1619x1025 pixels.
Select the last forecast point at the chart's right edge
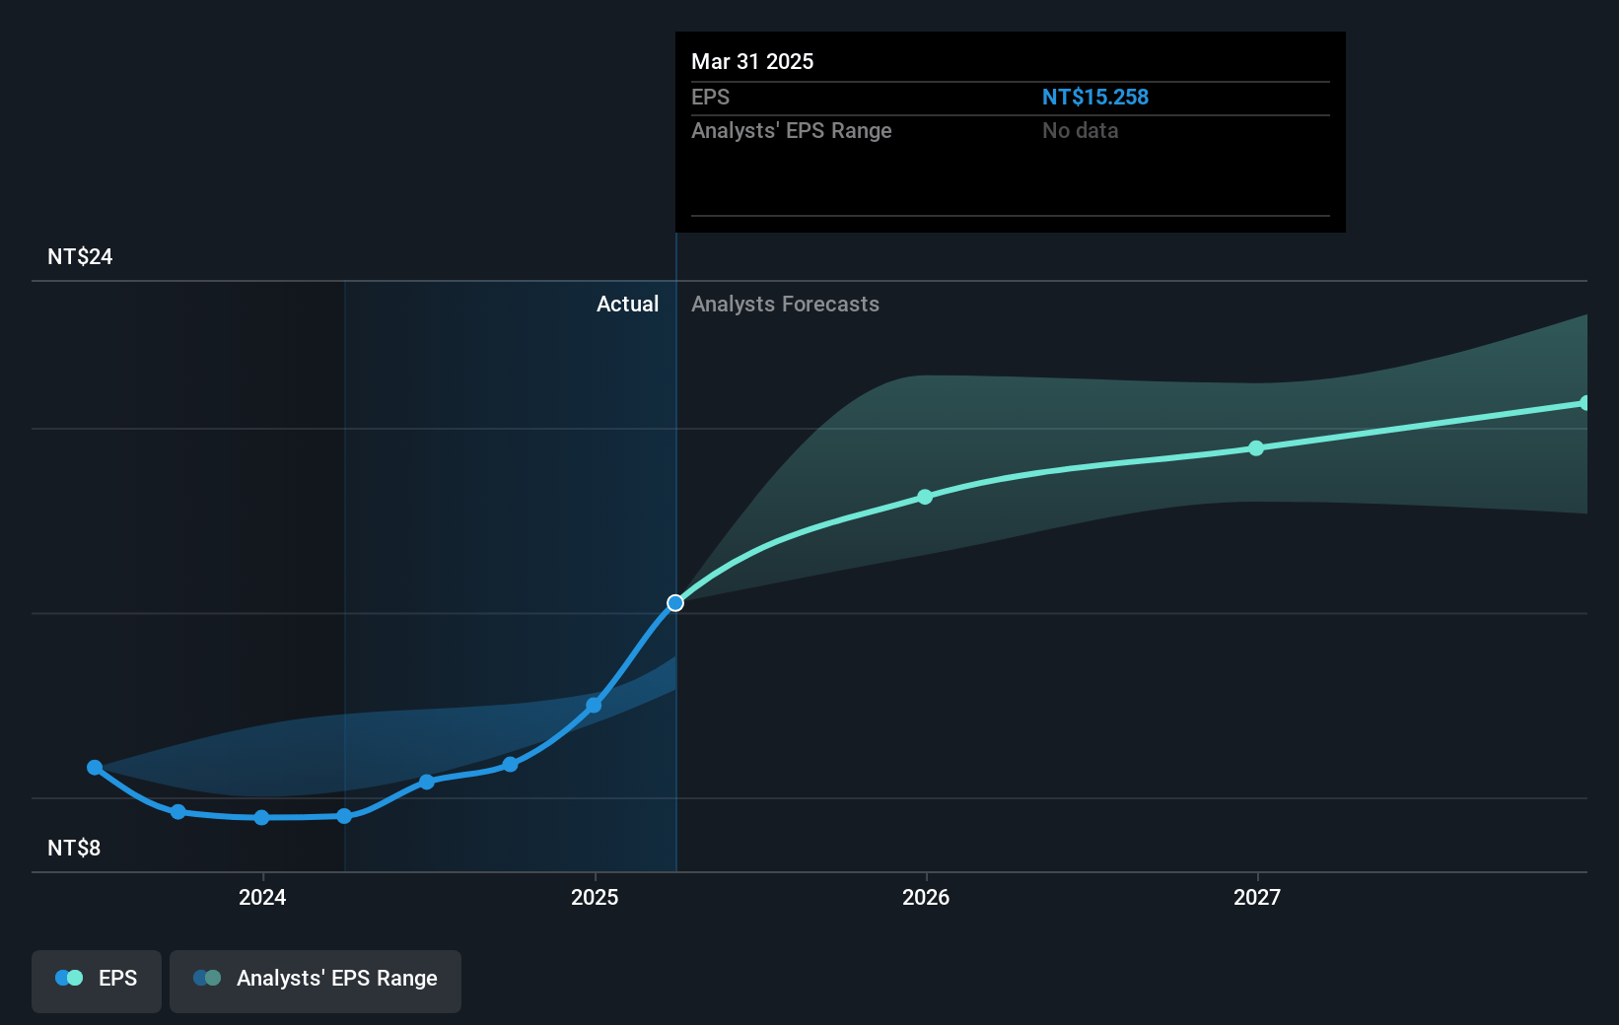[1584, 403]
